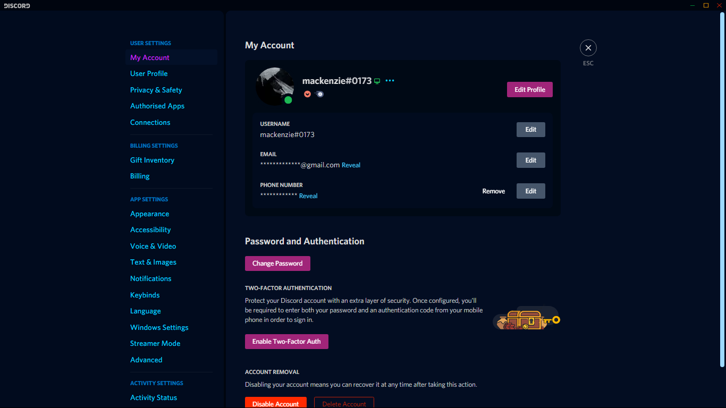Open the three-dot menu beside mackenzie#0173
Viewport: 726px width, 408px height.
(x=390, y=81)
